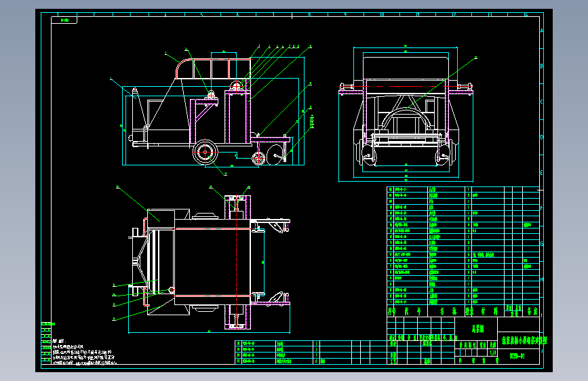This screenshot has height=381, width=588.
Task: Click zone number '5' on top border
Action: 201,15
